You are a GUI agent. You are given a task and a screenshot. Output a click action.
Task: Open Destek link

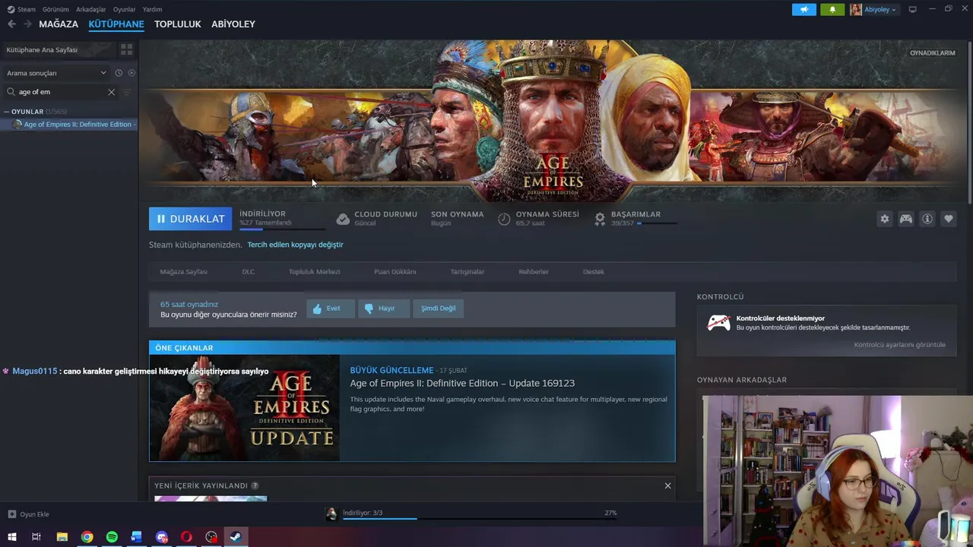[x=593, y=271]
